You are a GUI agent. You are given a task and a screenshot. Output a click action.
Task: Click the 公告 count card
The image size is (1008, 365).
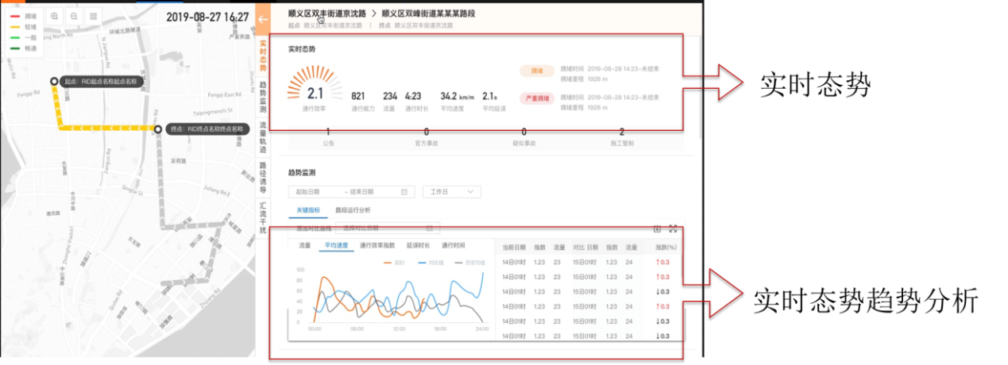329,138
